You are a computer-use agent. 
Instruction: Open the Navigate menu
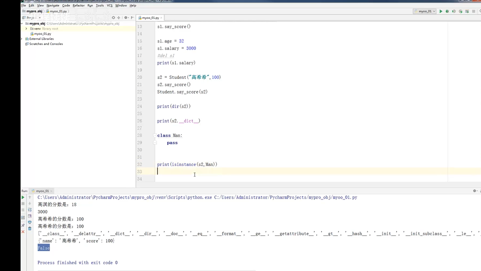pyautogui.click(x=53, y=6)
